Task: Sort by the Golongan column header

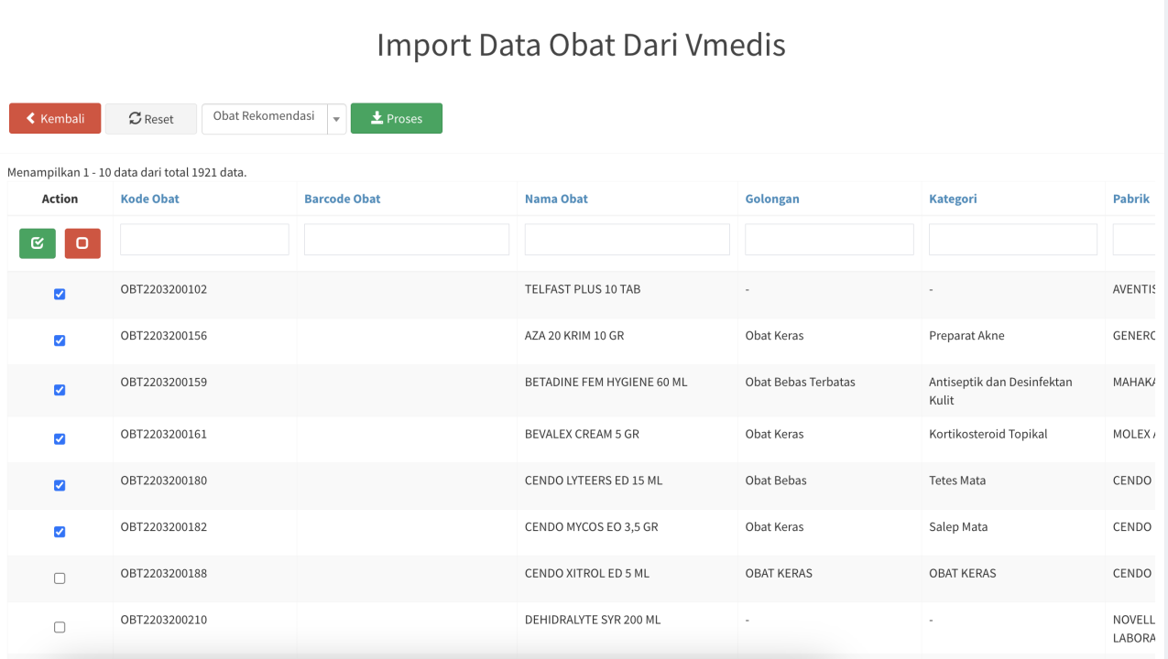Action: click(771, 199)
